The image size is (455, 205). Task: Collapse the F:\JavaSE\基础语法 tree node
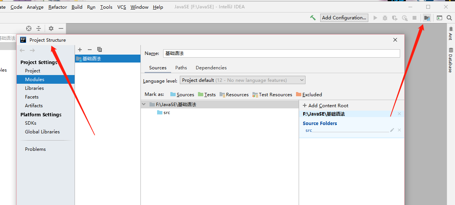pos(144,104)
